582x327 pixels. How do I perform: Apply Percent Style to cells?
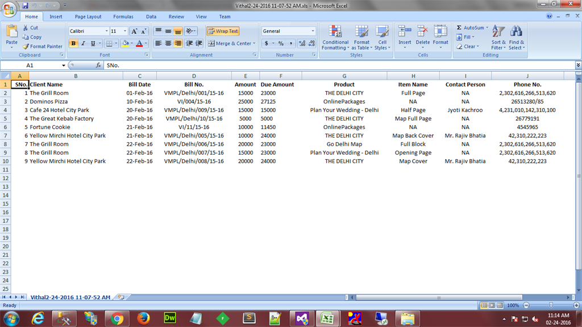click(x=281, y=43)
